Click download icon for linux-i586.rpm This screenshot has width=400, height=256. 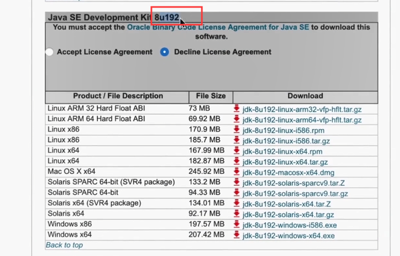(237, 129)
